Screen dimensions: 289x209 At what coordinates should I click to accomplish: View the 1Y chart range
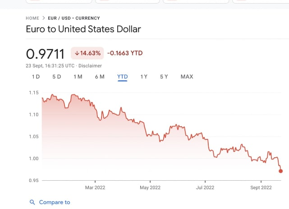click(x=144, y=77)
